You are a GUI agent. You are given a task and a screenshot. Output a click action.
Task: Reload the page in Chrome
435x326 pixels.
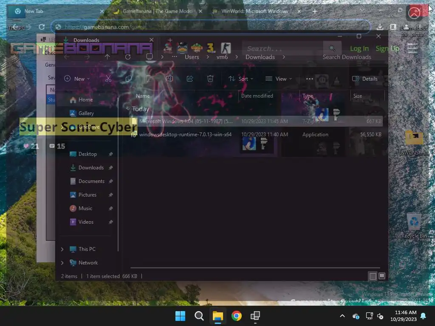tap(42, 27)
